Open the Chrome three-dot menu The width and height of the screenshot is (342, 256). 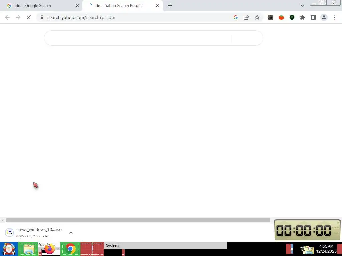pos(335,17)
